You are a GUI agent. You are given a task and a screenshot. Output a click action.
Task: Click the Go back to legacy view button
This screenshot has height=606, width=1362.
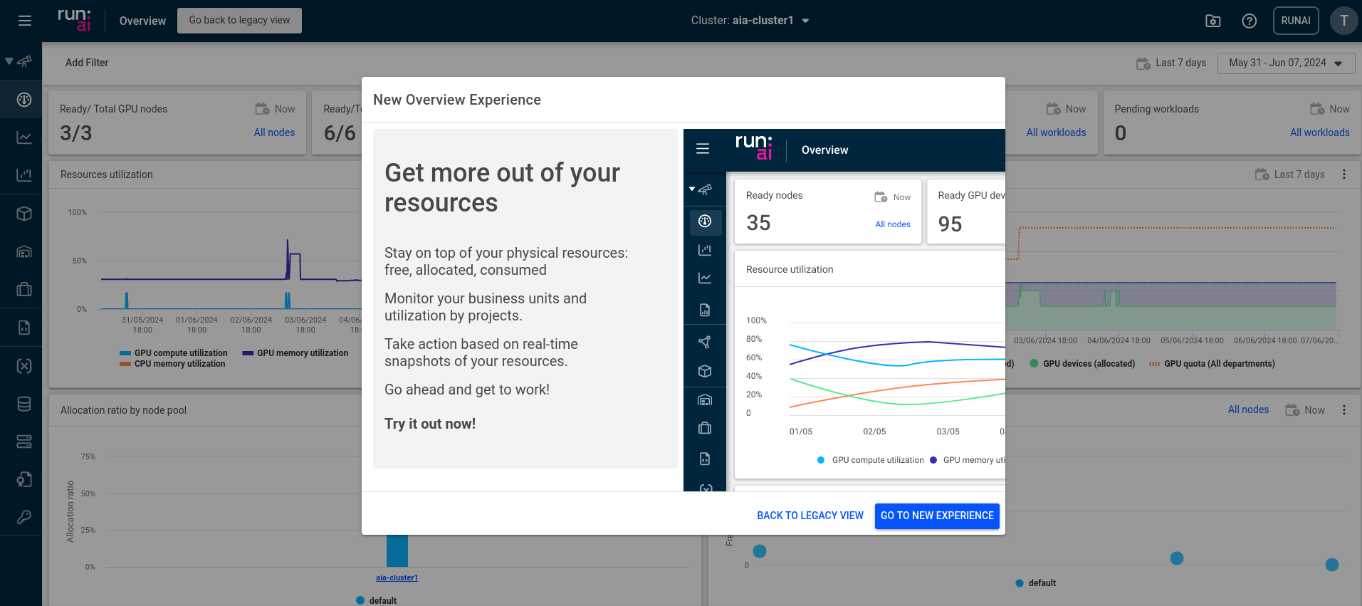point(239,20)
